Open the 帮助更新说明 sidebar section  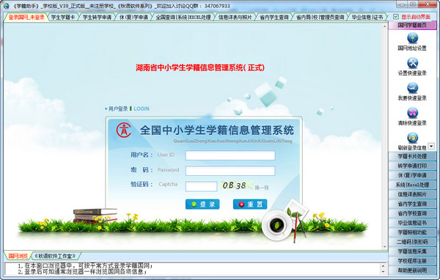coord(412,270)
